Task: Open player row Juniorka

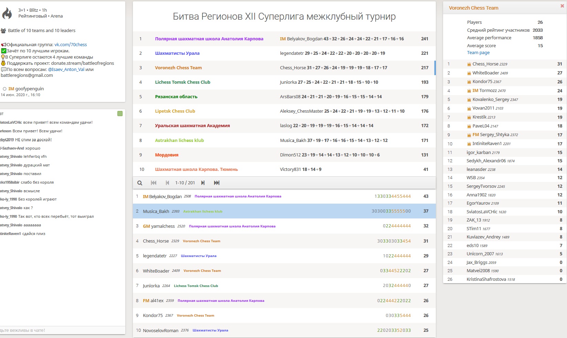Action: 284,286
